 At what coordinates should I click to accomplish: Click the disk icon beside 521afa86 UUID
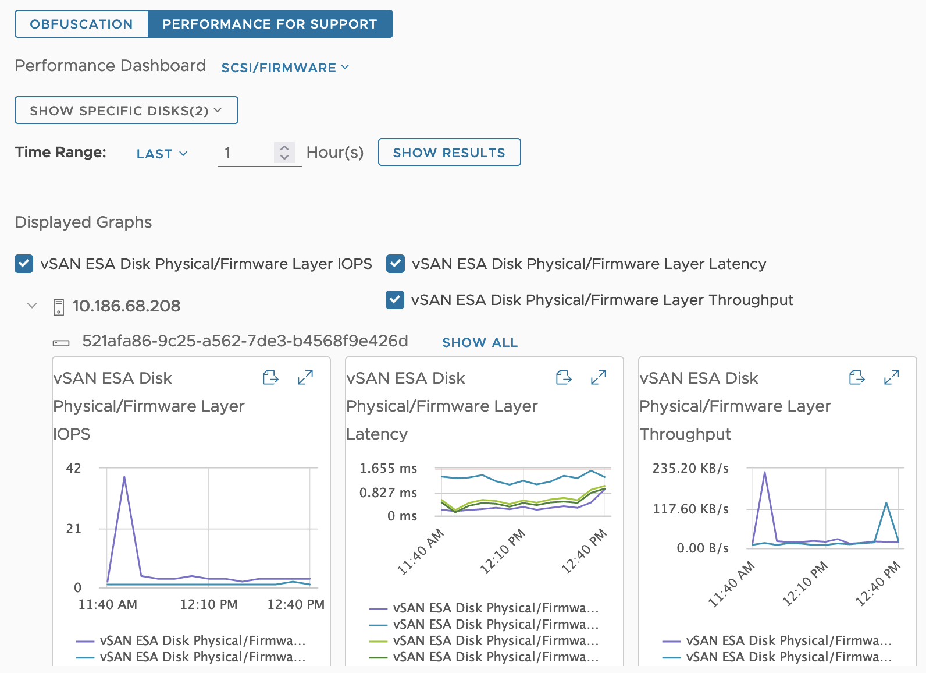click(x=61, y=343)
